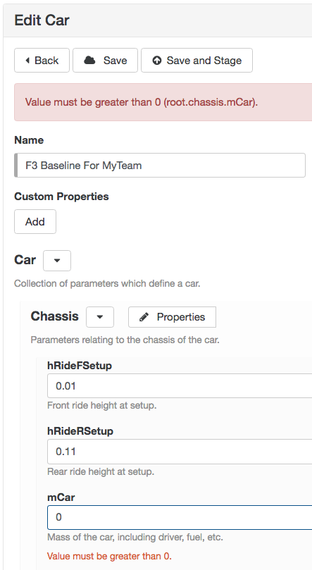The height and width of the screenshot is (570, 312).
Task: Click the Chassis section heading
Action: point(54,316)
